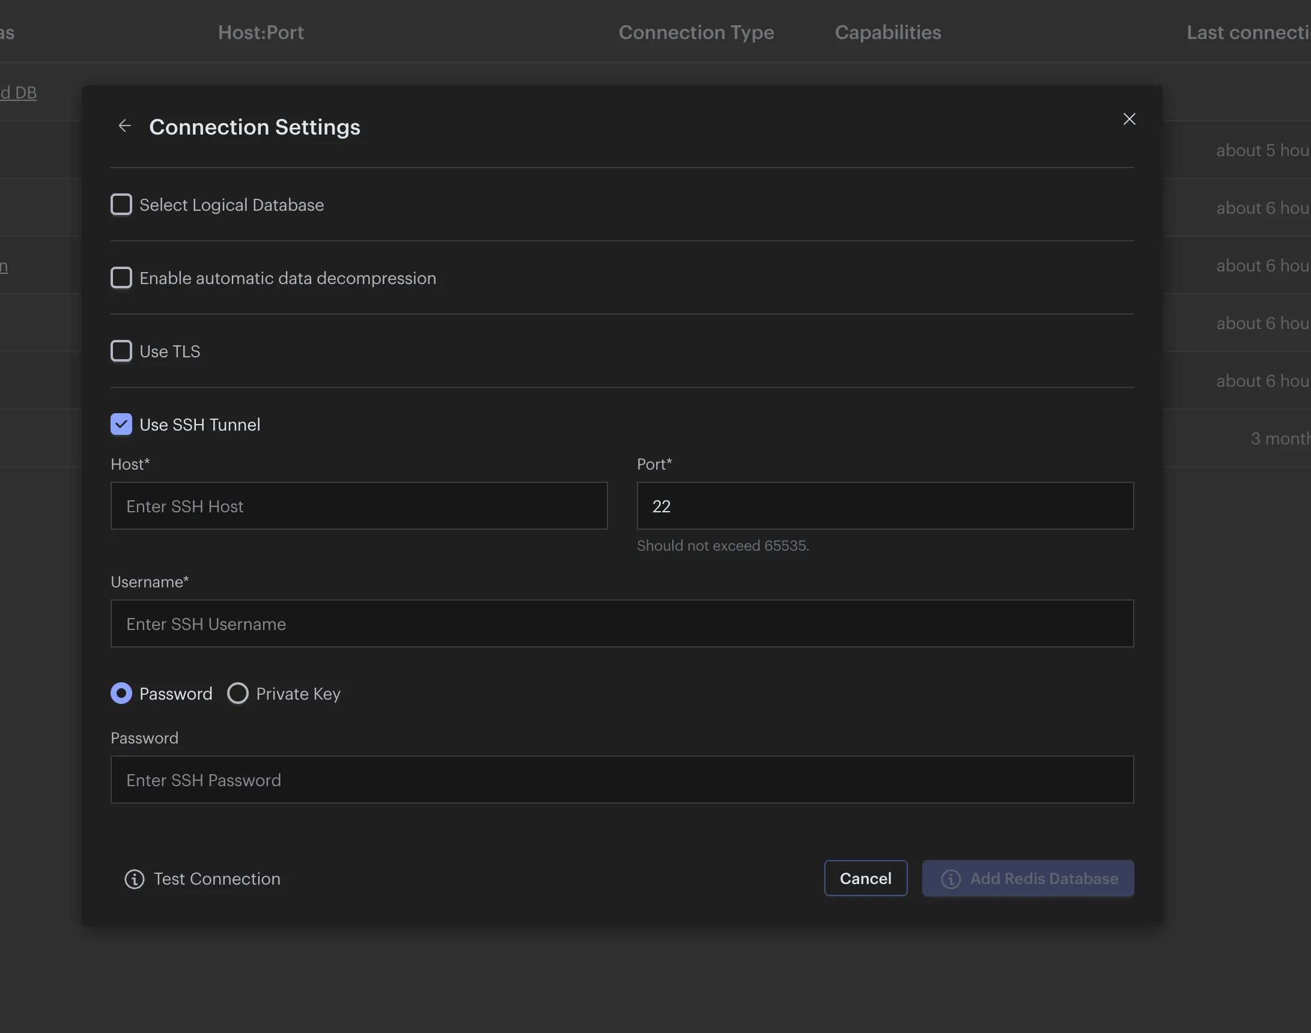This screenshot has width=1311, height=1033.
Task: Click the Capabilities column header
Action: click(x=887, y=32)
